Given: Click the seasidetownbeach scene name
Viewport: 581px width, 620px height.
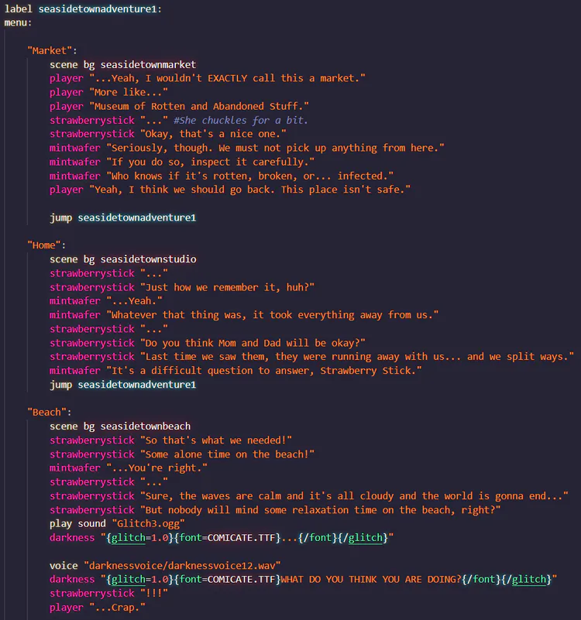Looking at the screenshot, I should (145, 426).
